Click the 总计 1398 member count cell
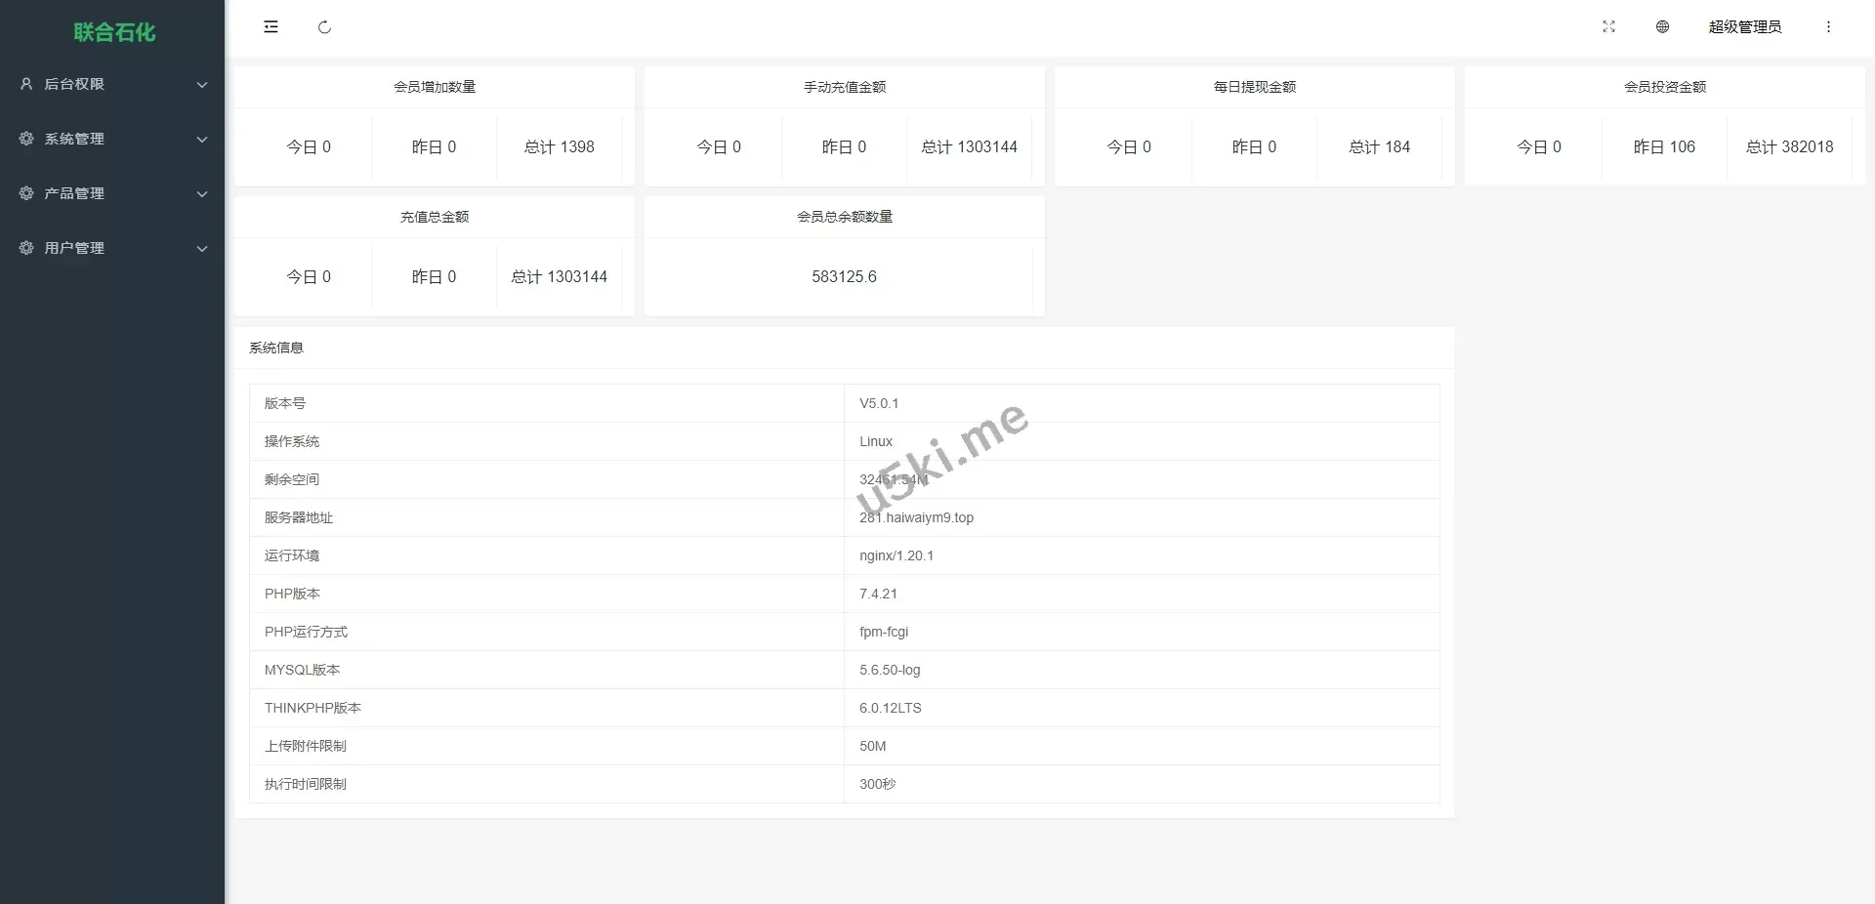This screenshot has width=1875, height=904. coord(559,147)
